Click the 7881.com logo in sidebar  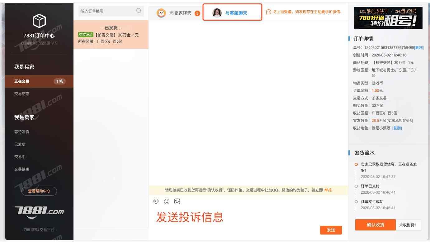(x=39, y=212)
